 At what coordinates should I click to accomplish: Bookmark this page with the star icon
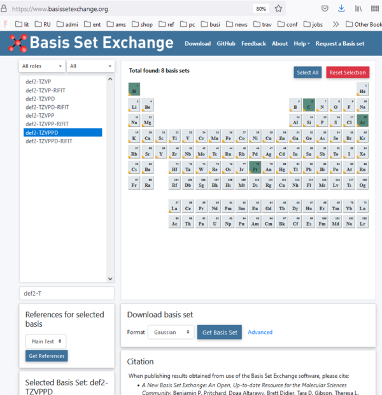(x=278, y=9)
